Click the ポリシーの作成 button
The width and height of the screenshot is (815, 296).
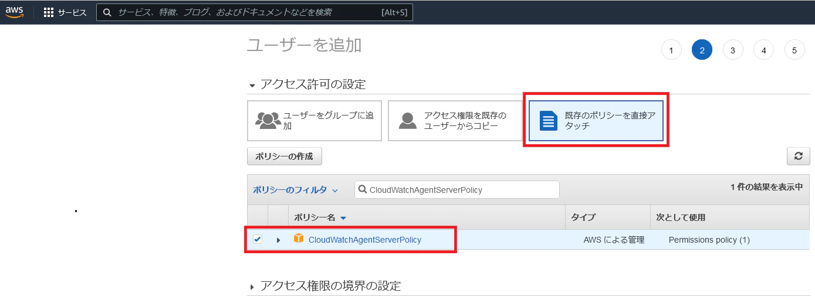(x=285, y=156)
